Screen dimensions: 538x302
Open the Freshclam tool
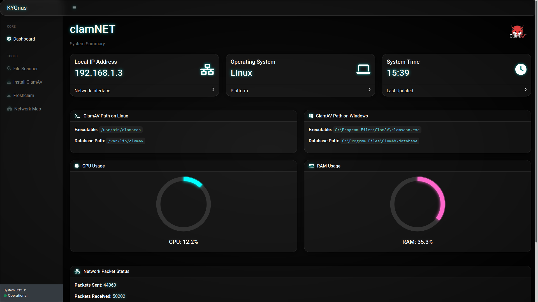coord(31,95)
